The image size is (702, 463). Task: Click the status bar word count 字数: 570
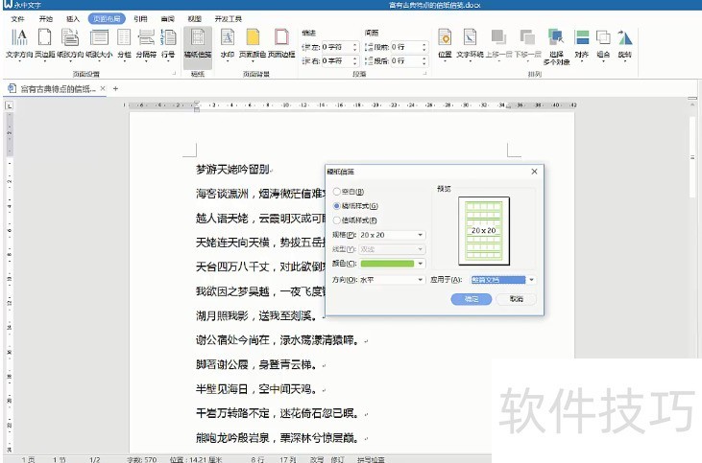pos(141,459)
